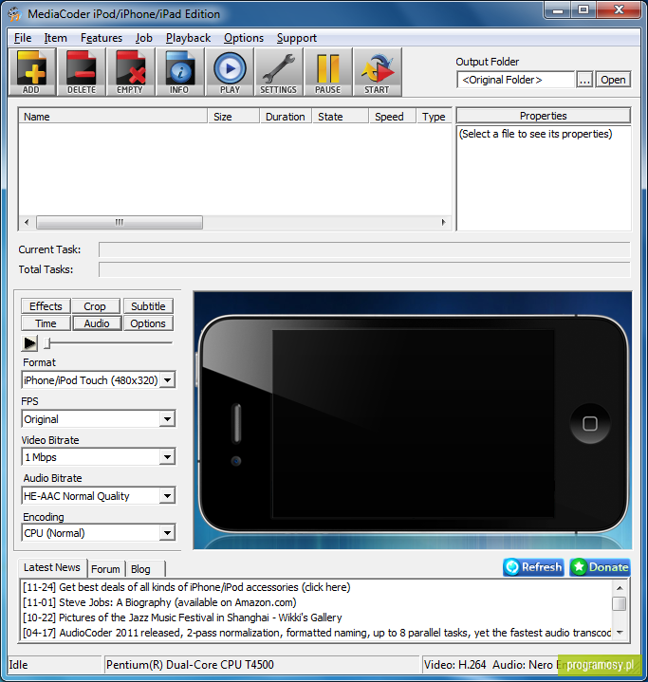Click the Properties panel header
The width and height of the screenshot is (648, 682).
point(544,116)
